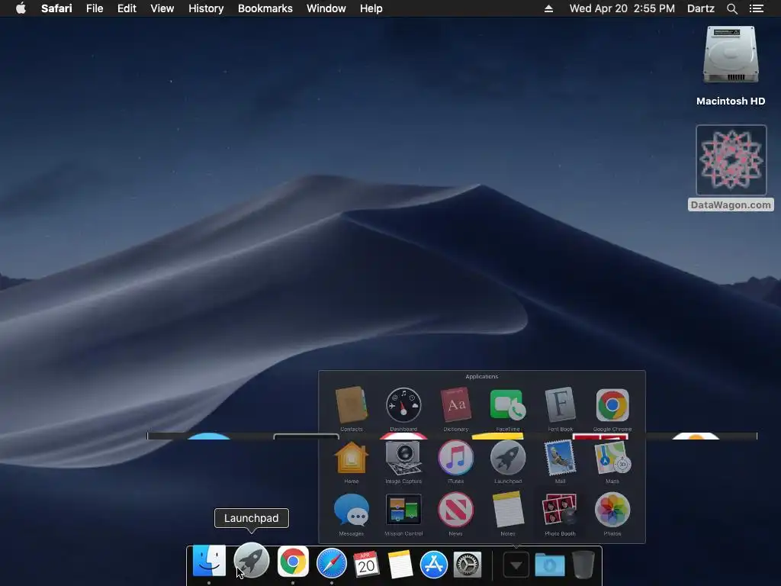Screen dimensions: 781x586
Task: Open Messages from the Applications stack
Action: tap(352, 510)
